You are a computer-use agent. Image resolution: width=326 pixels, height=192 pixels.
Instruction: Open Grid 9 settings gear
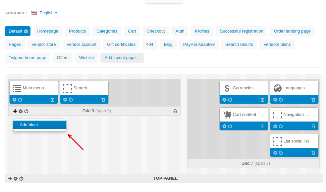(21, 111)
